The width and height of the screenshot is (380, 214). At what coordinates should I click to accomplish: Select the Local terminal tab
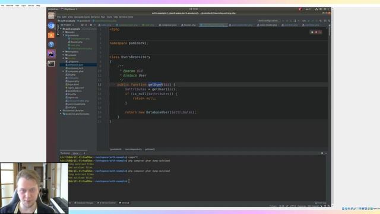pyautogui.click(x=76, y=153)
